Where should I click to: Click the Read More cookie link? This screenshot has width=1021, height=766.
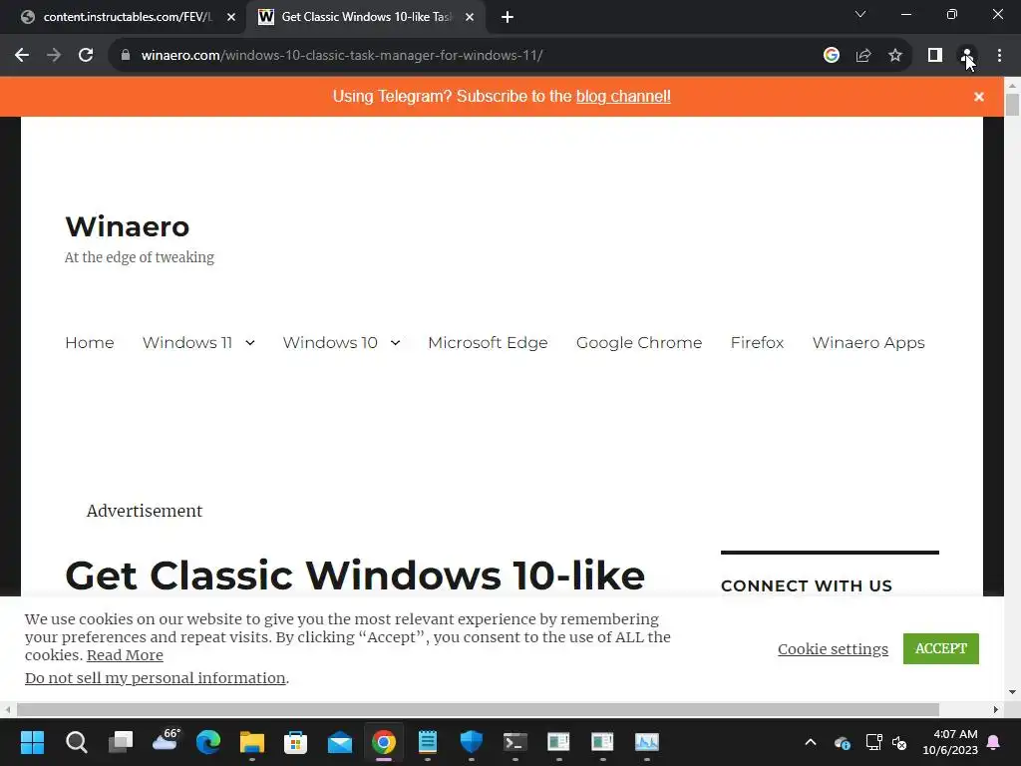[125, 655]
